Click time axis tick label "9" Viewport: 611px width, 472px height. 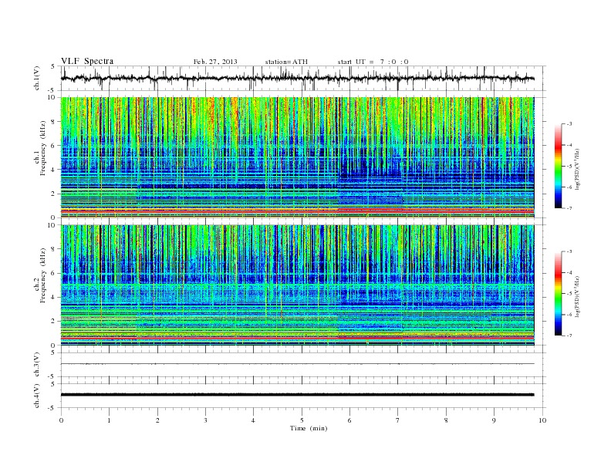click(x=495, y=420)
